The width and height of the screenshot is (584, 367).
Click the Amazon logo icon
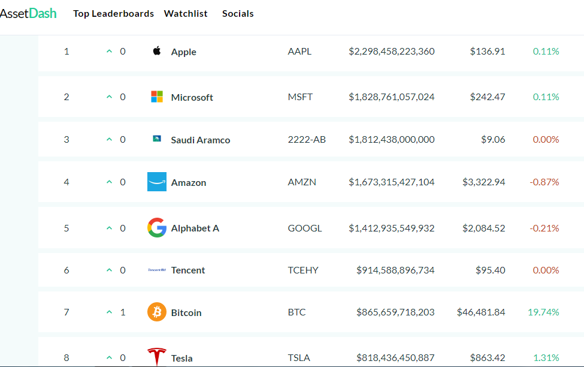pyautogui.click(x=157, y=182)
